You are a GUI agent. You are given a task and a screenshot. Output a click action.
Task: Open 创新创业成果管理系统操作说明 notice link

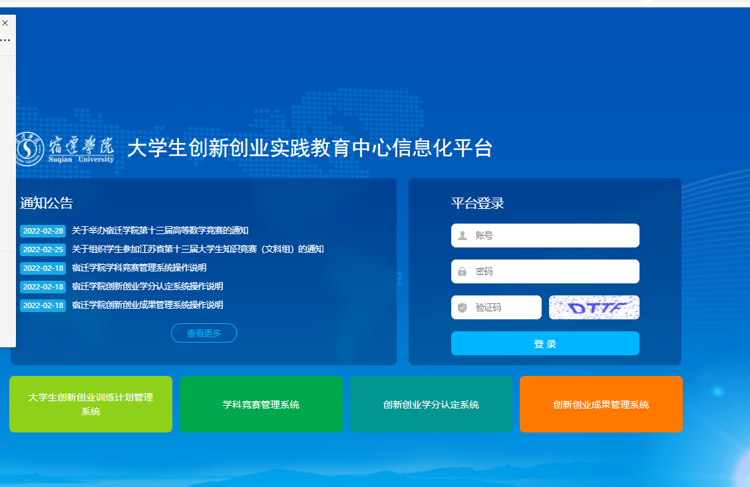(147, 305)
